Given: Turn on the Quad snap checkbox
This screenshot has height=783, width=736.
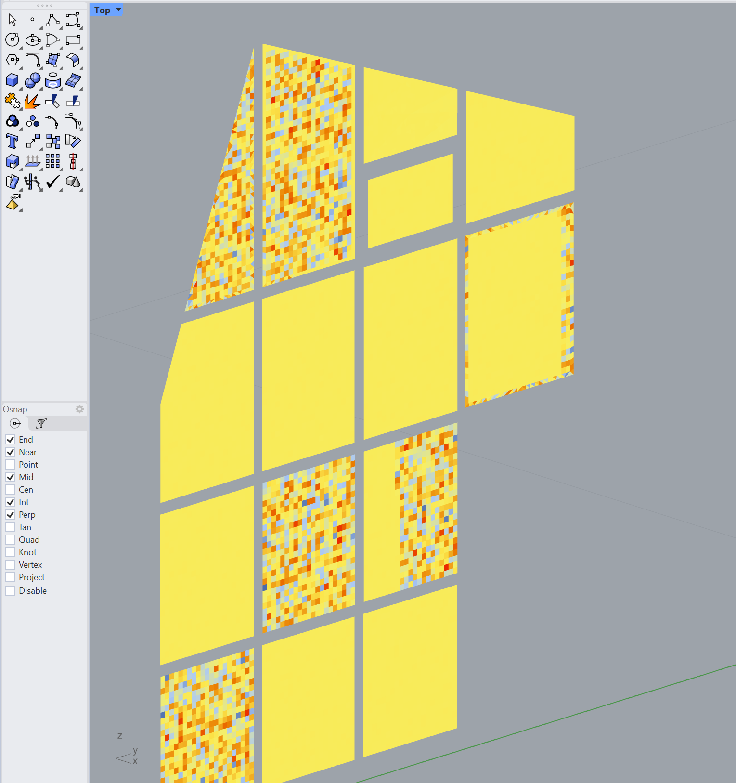Looking at the screenshot, I should [10, 539].
